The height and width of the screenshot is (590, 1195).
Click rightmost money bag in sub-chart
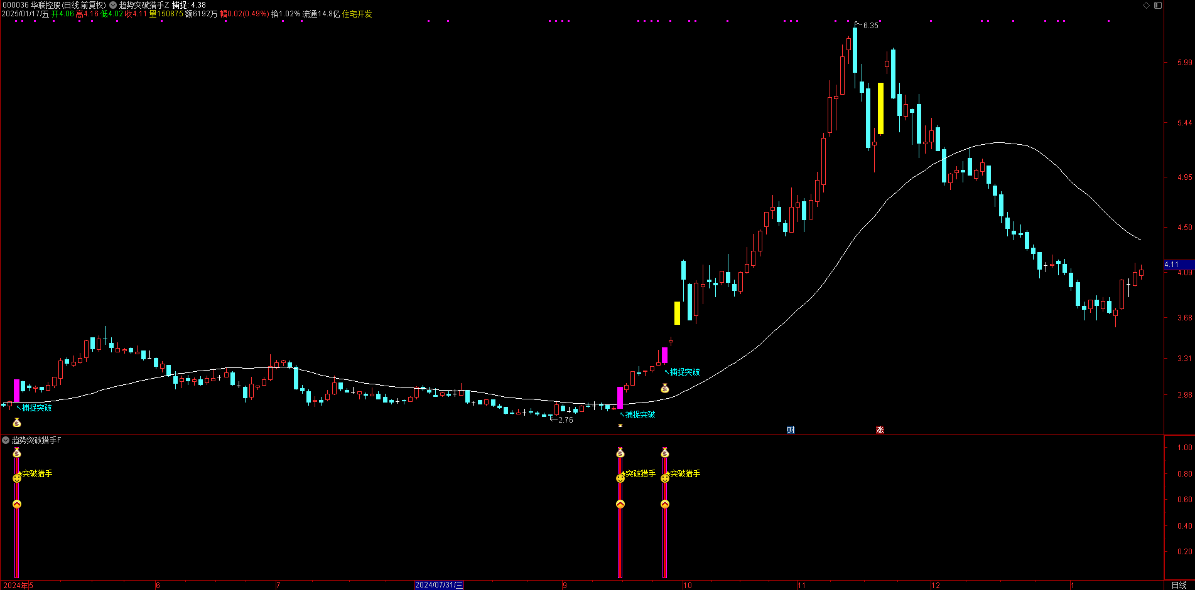click(665, 453)
